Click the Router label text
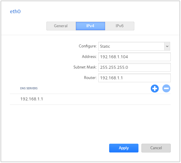Viewport: 181px width, 163px height. 90,78
